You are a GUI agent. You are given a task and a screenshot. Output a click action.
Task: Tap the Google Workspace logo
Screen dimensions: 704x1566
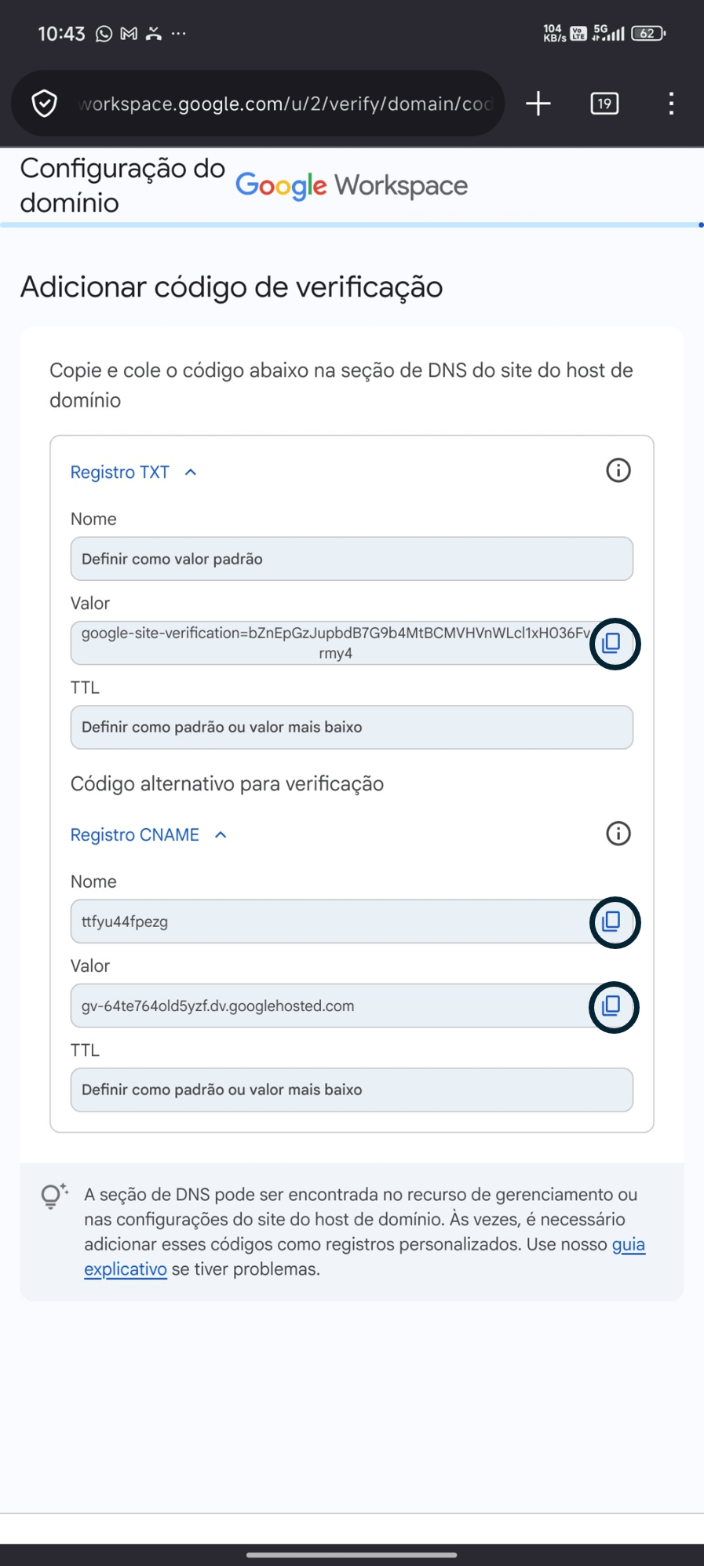(x=352, y=186)
